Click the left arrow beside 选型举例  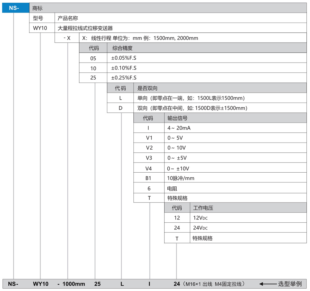(x=268, y=284)
